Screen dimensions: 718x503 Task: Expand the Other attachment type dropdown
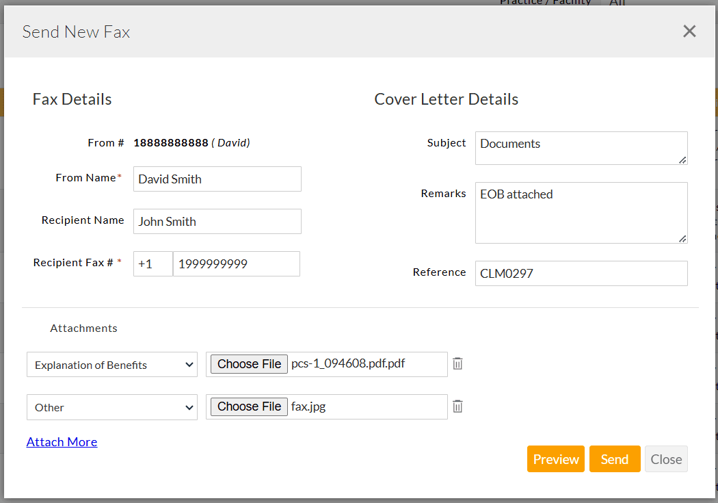112,407
